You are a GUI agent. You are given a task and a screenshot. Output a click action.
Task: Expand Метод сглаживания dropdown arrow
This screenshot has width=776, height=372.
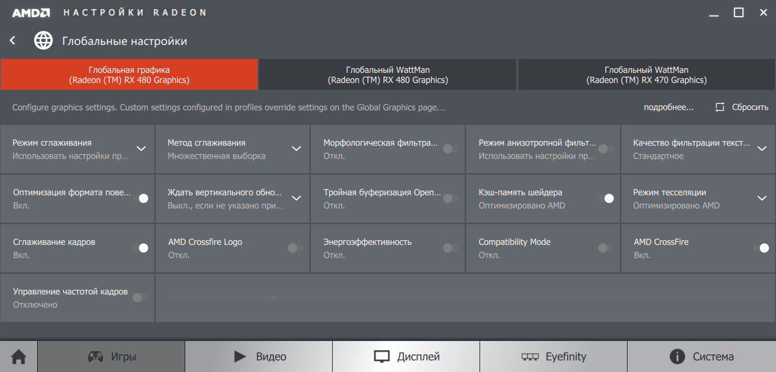point(296,149)
